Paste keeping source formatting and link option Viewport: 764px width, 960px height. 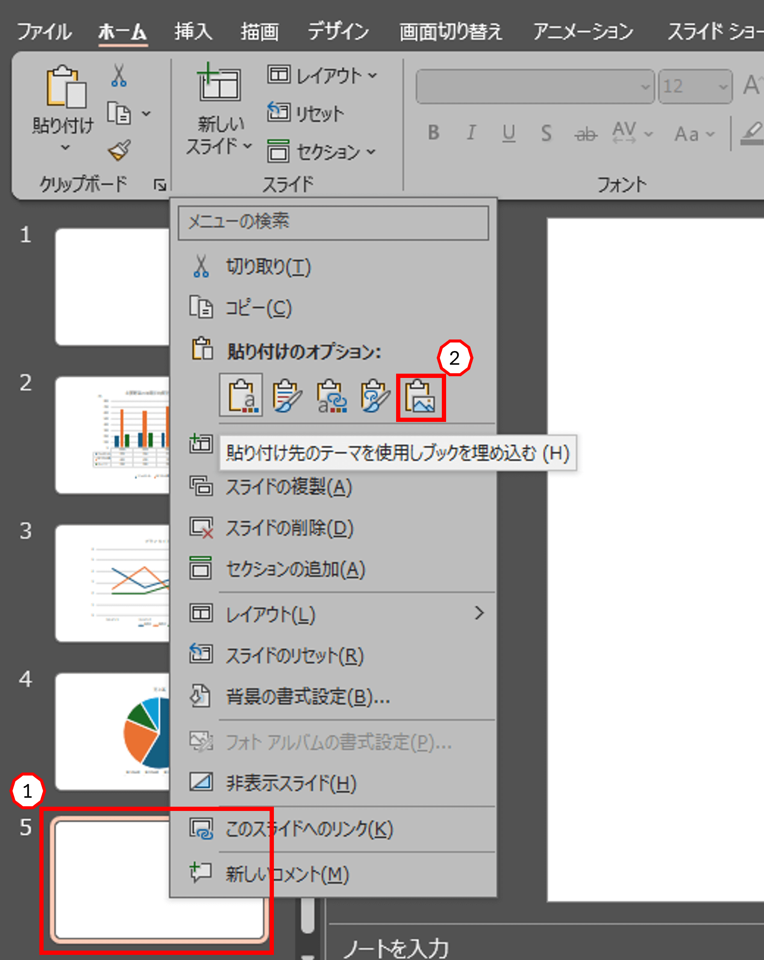375,395
